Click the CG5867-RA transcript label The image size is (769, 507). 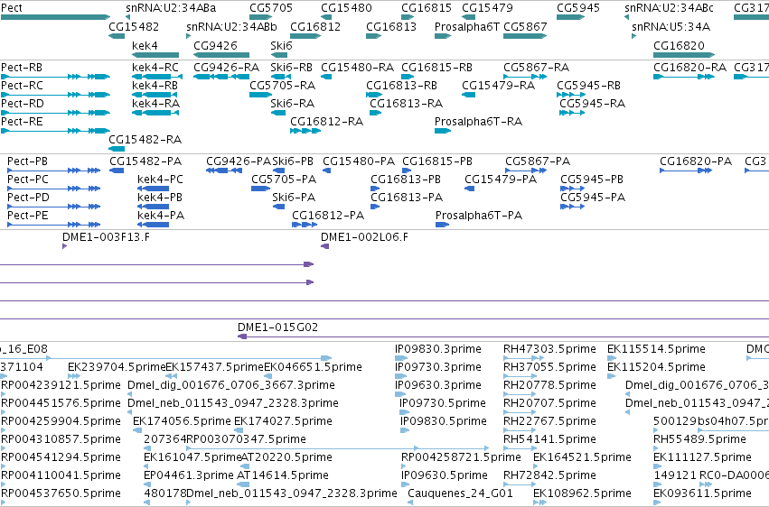[x=536, y=68]
